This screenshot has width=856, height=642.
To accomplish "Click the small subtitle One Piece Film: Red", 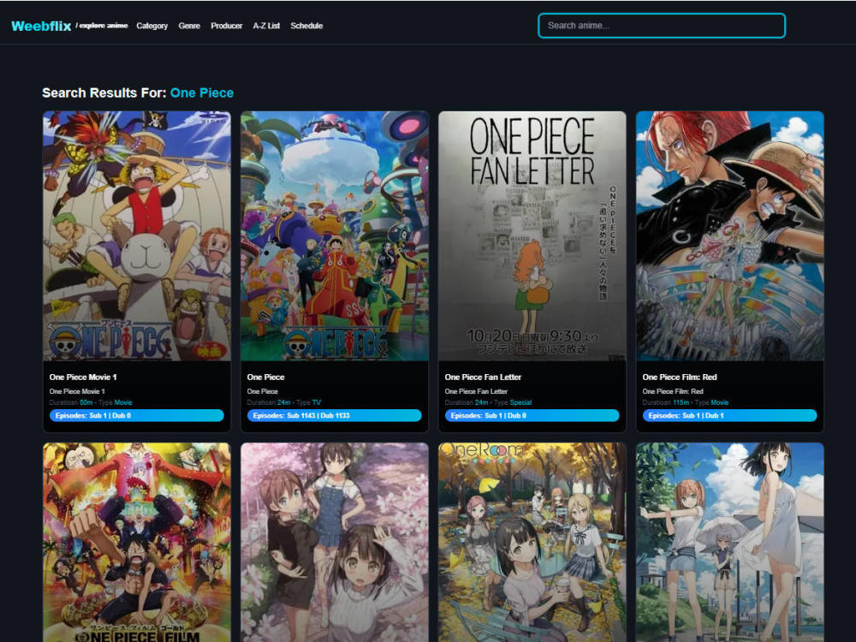I will [673, 391].
